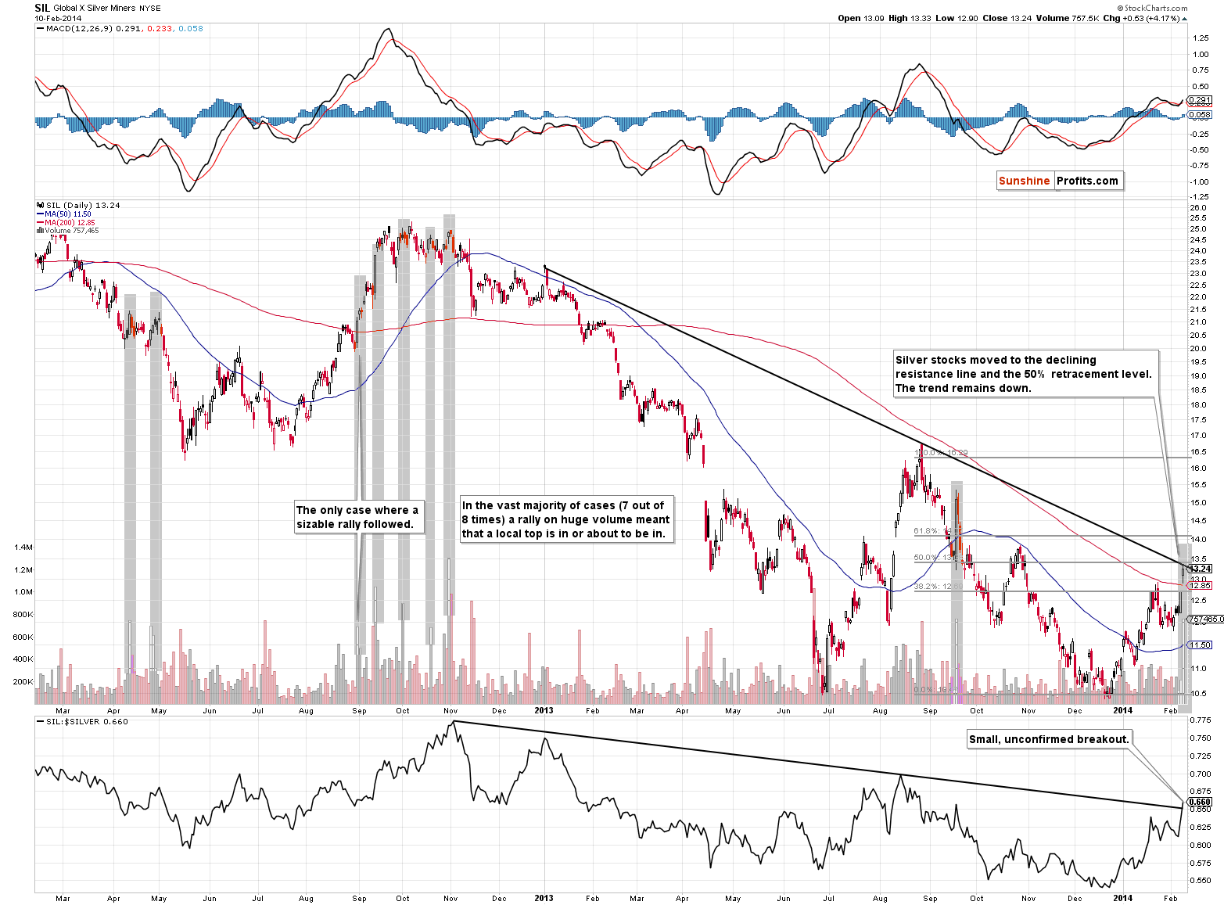Click the 11.50 MA(50) value tag
1224x905 pixels.
(x=1200, y=645)
